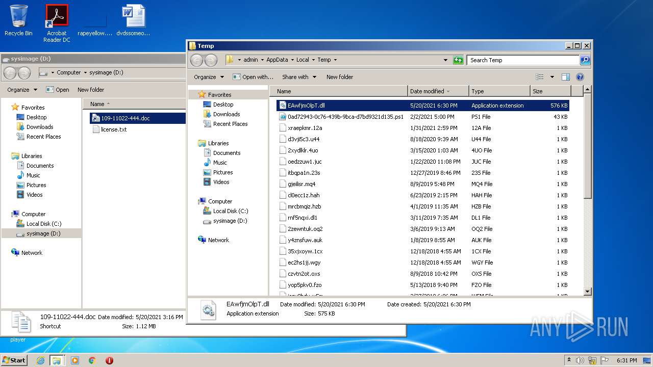Open the dvdssomeo Word document on desktop

click(x=133, y=21)
